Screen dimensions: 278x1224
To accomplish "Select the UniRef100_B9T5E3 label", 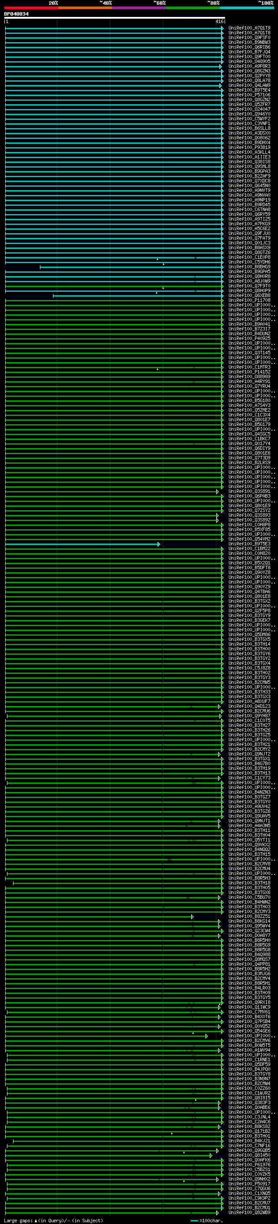I will coord(249,544).
